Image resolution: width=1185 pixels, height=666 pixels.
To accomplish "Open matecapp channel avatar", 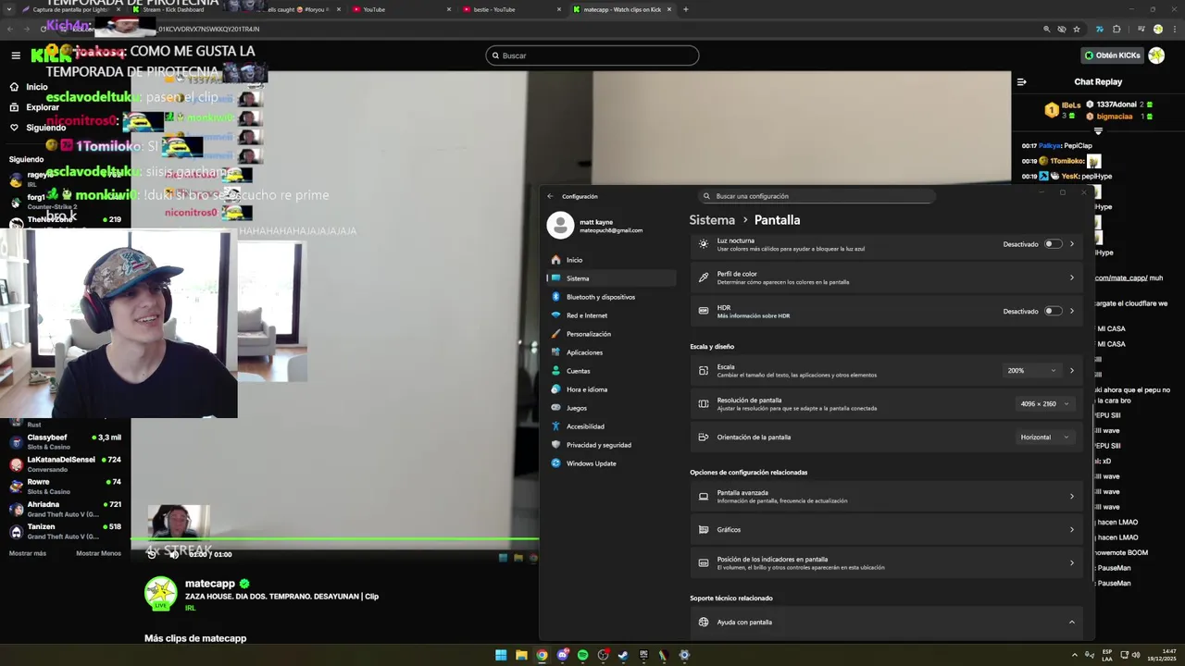I will [161, 593].
